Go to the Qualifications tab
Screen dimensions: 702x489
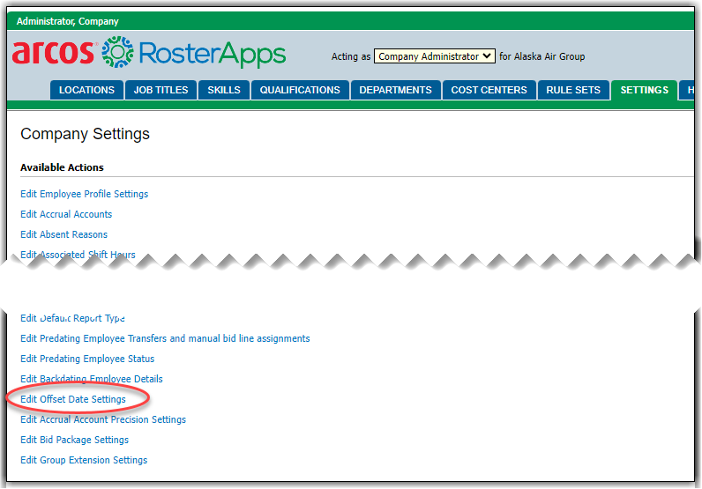(x=300, y=90)
